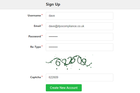Click the Email label

tap(37, 26)
